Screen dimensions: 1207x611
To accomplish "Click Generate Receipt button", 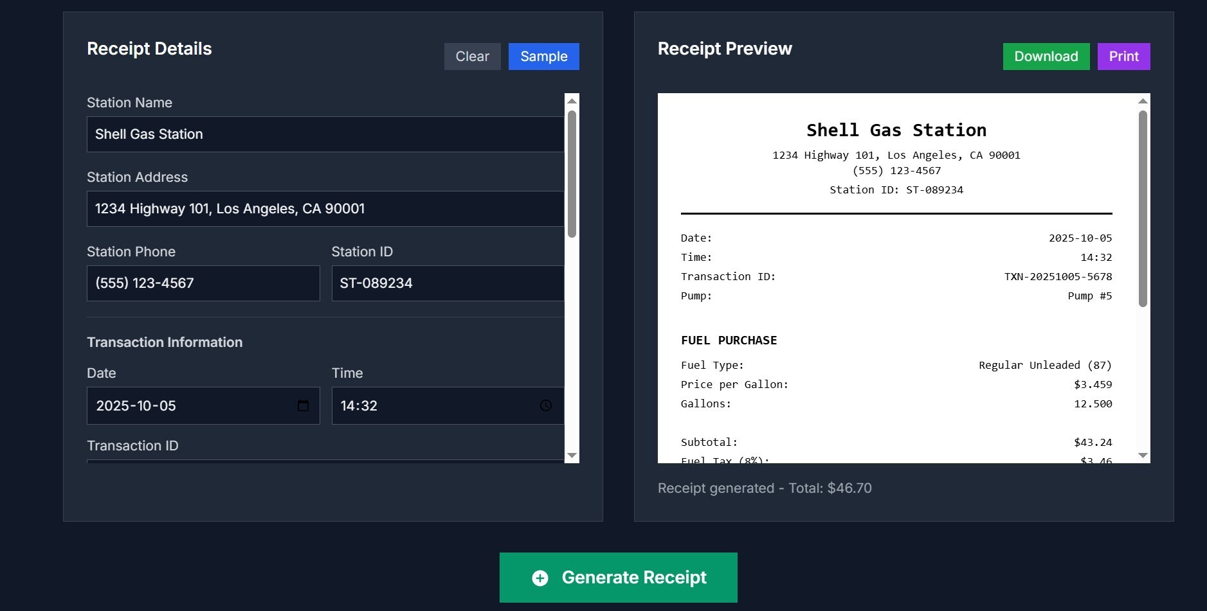I will point(618,578).
